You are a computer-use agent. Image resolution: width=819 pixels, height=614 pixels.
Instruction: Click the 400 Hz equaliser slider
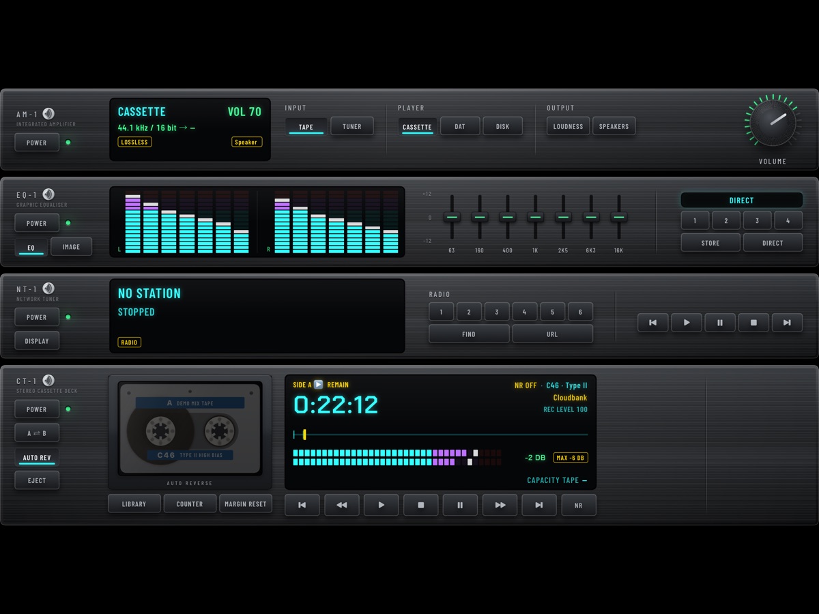point(507,217)
